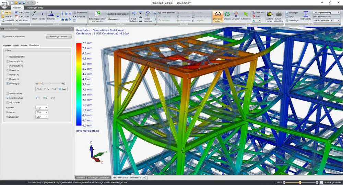Click the Stramienen grid option

(x=80, y=13)
